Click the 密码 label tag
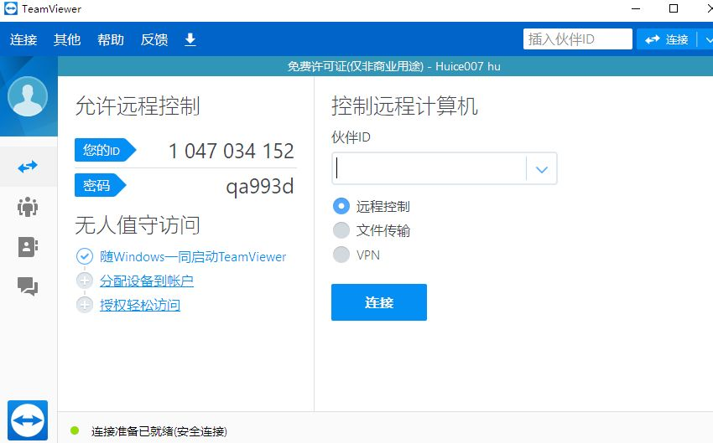 [x=100, y=185]
